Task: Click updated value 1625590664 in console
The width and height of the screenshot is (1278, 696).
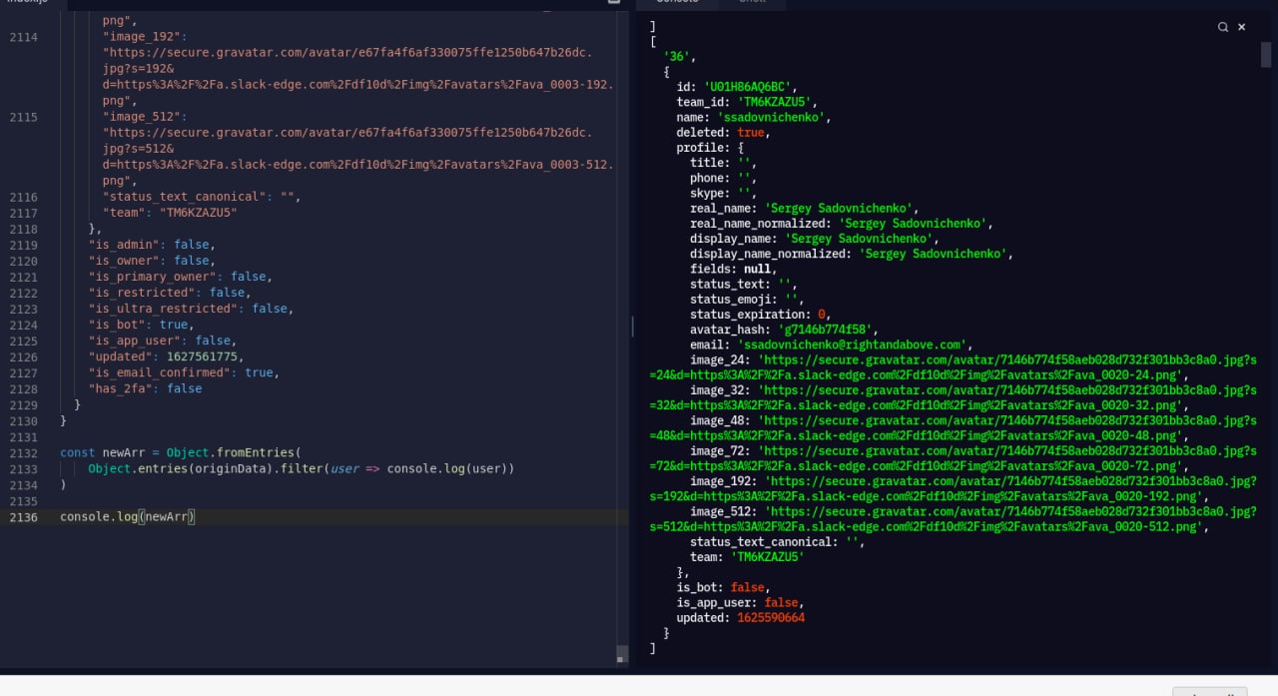Action: tap(771, 617)
